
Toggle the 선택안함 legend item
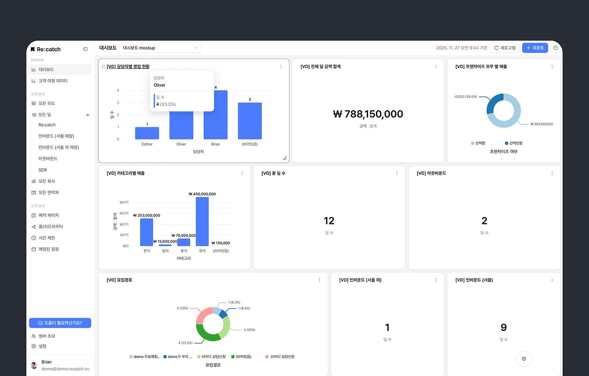tap(514, 143)
